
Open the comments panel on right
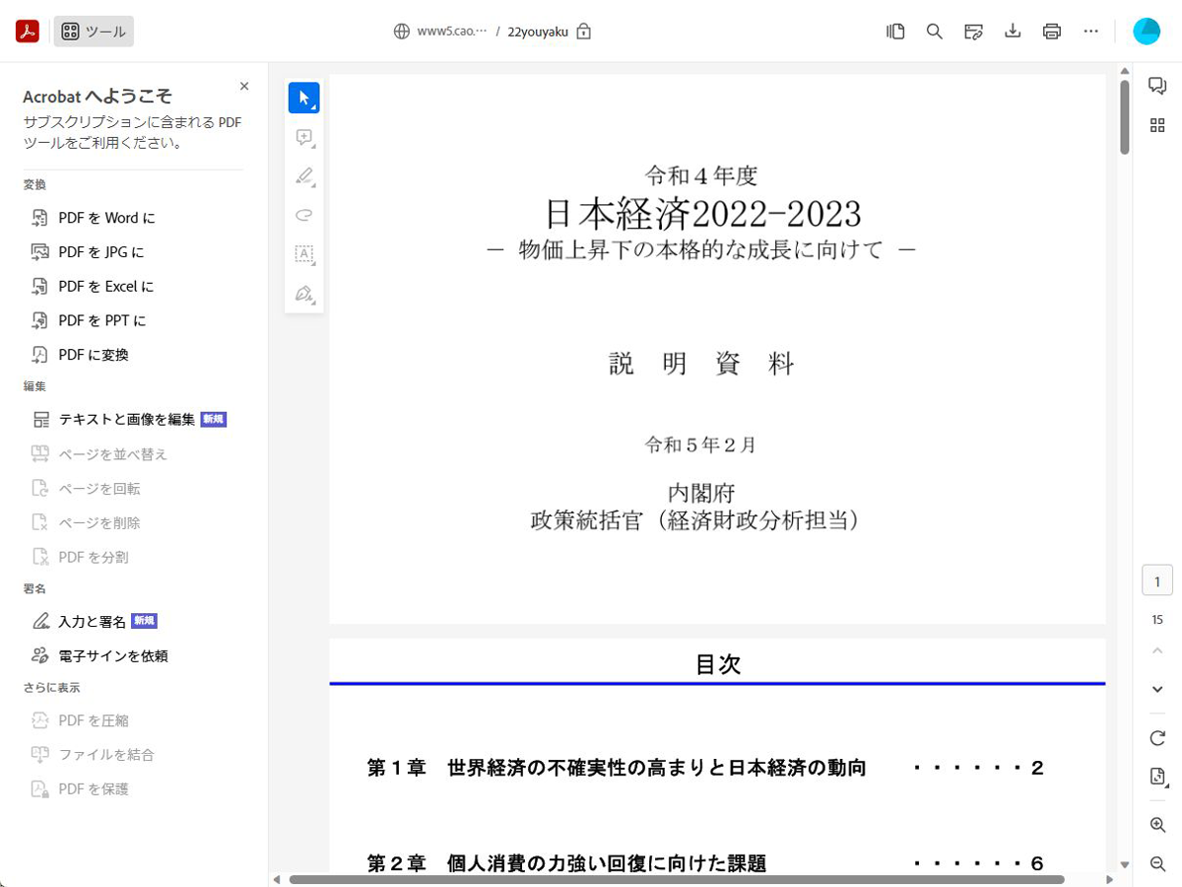(1157, 87)
